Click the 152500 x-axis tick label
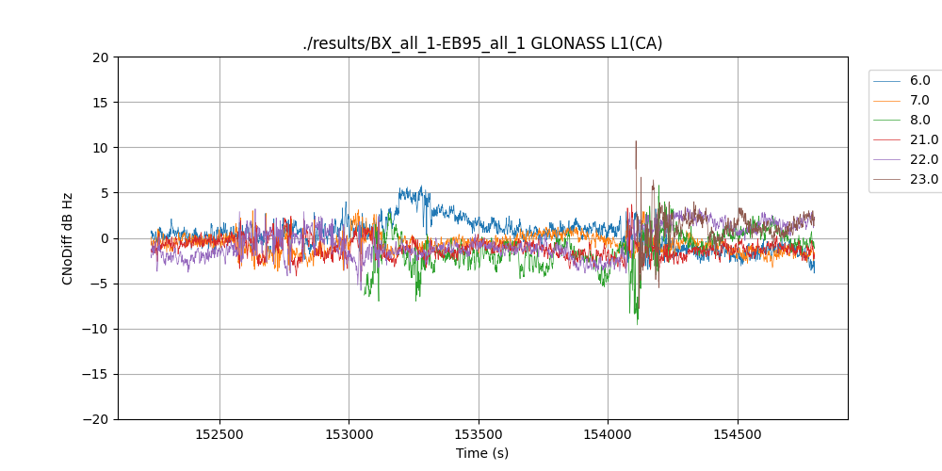Image resolution: width=942 pixels, height=471 pixels. (x=219, y=436)
